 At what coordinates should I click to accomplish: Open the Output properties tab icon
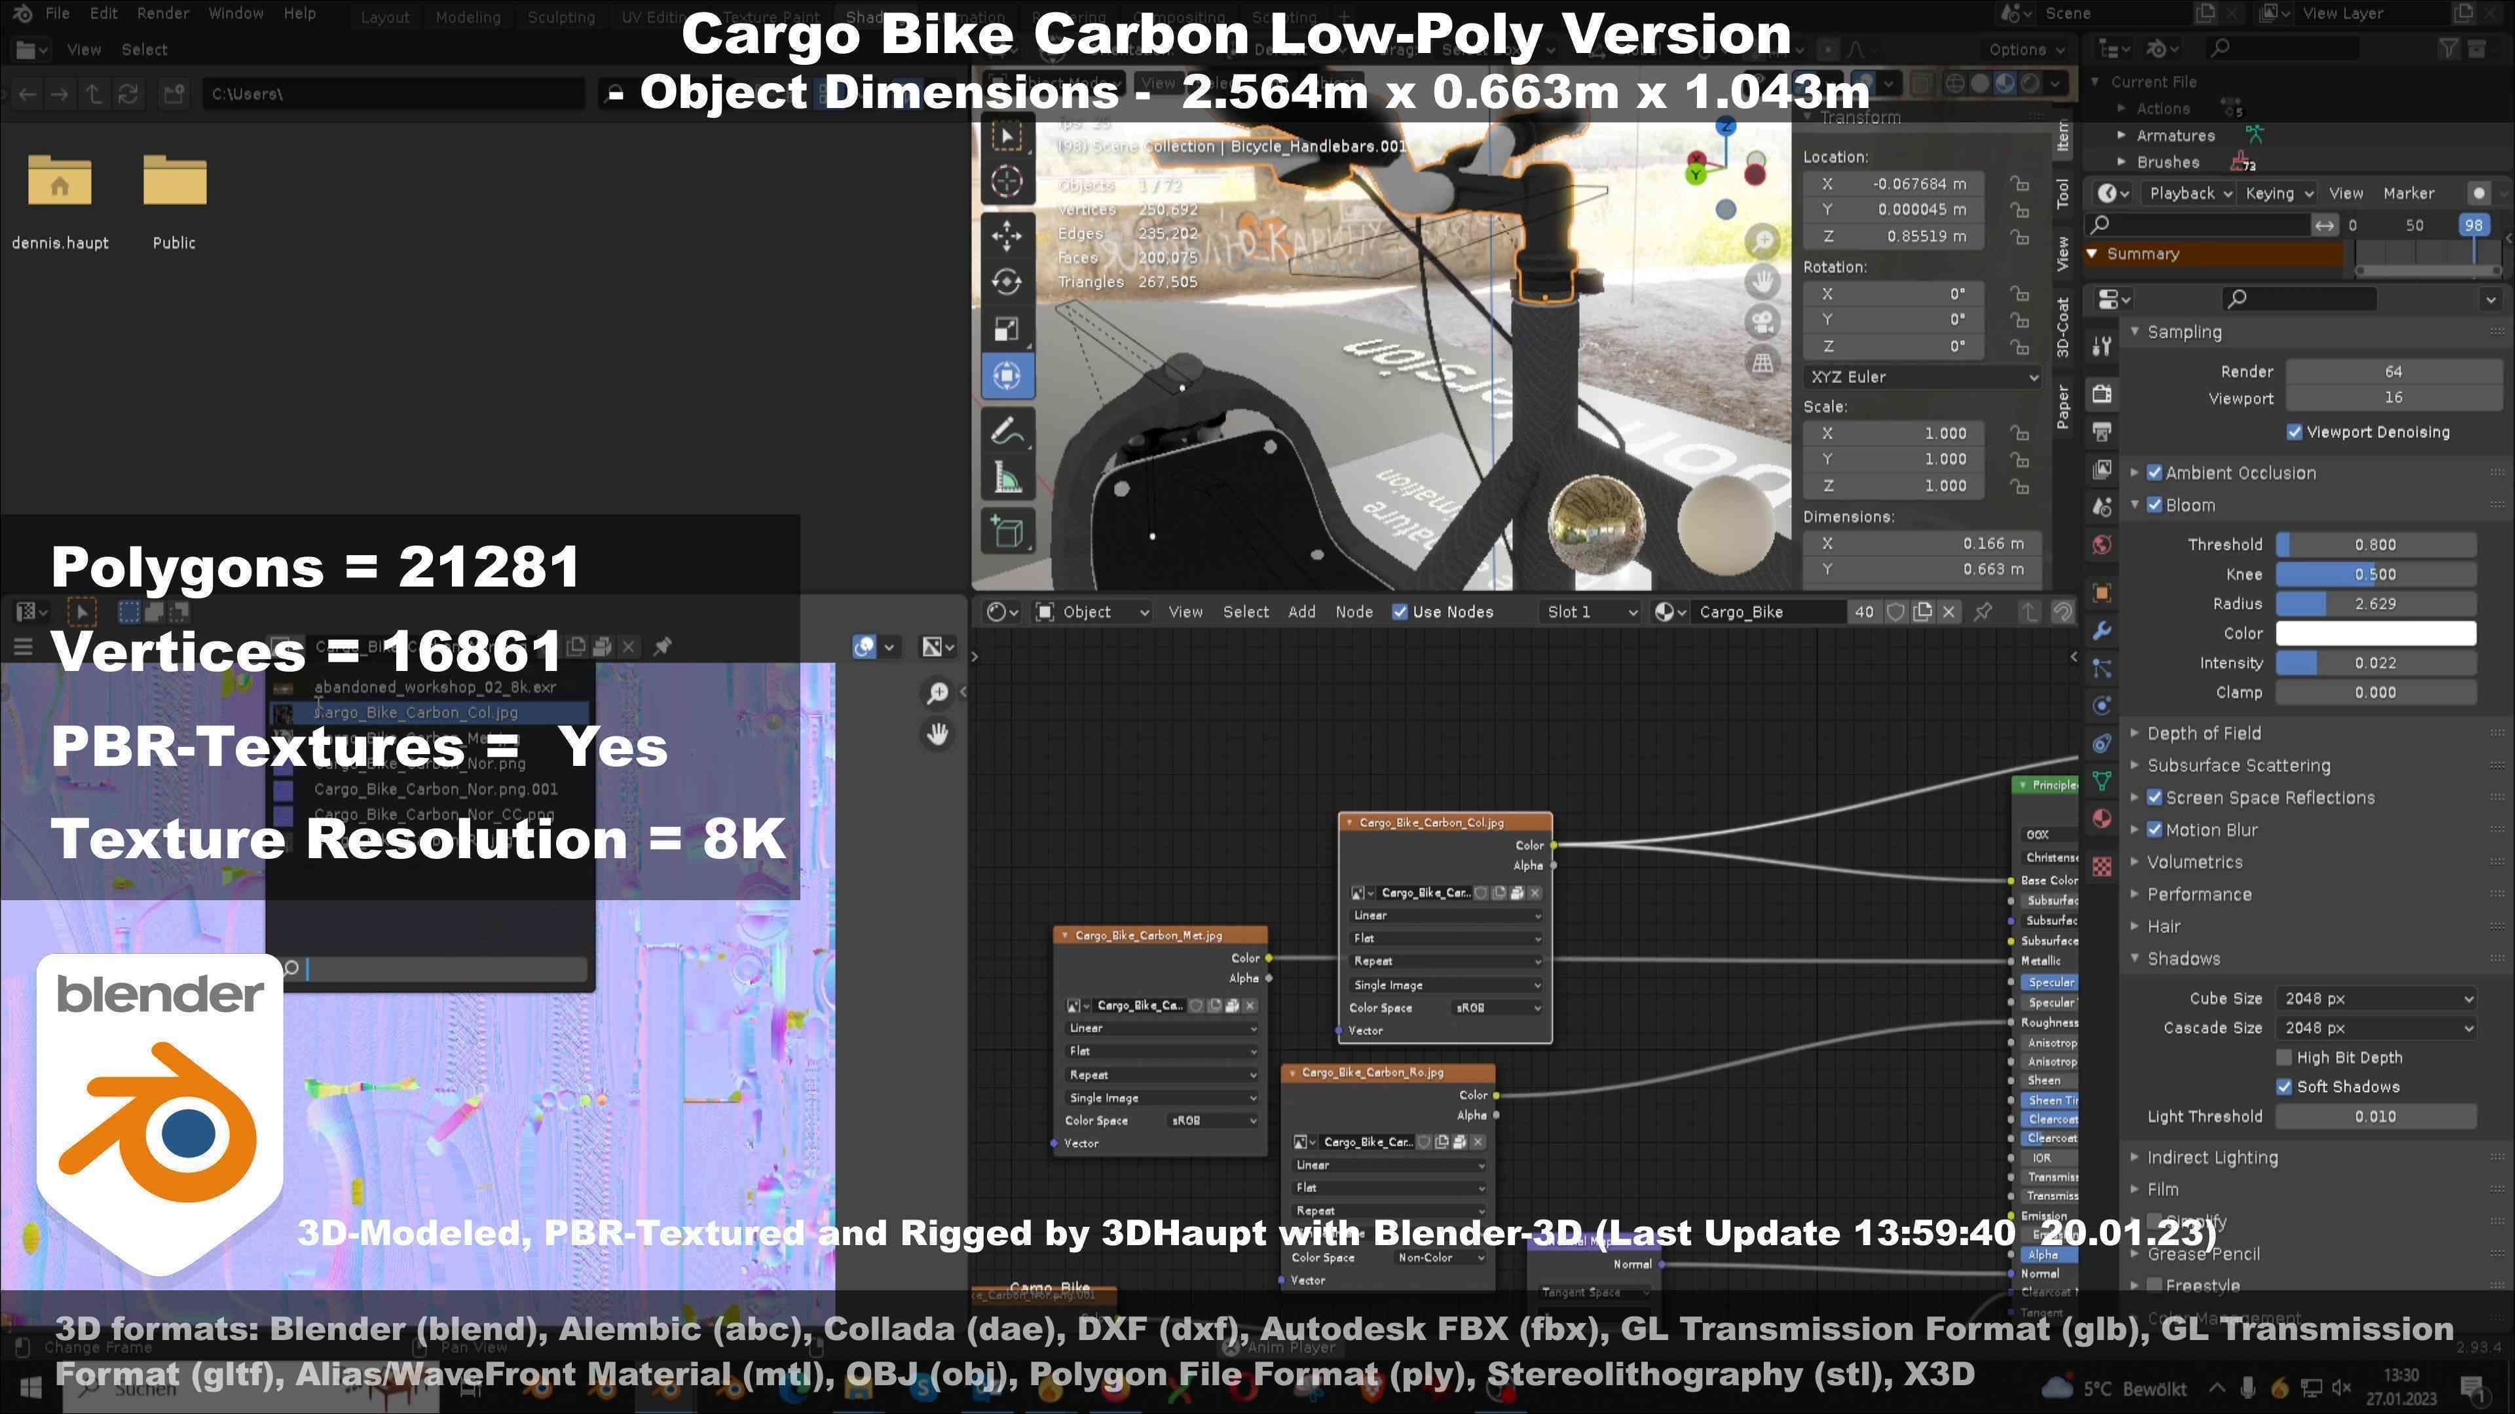pos(2102,431)
